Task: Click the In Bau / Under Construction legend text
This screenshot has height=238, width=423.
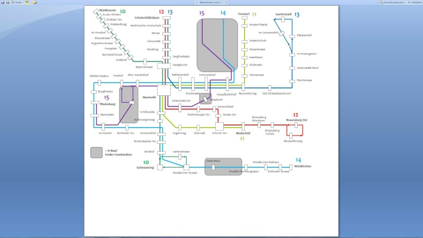Action: (x=118, y=153)
